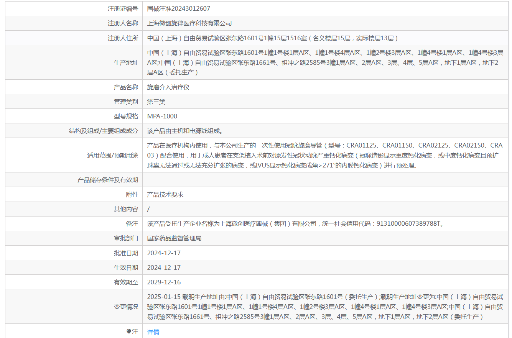This screenshot has height=338, width=512.
Task: Click the 管理类别 label
Action: [x=126, y=102]
